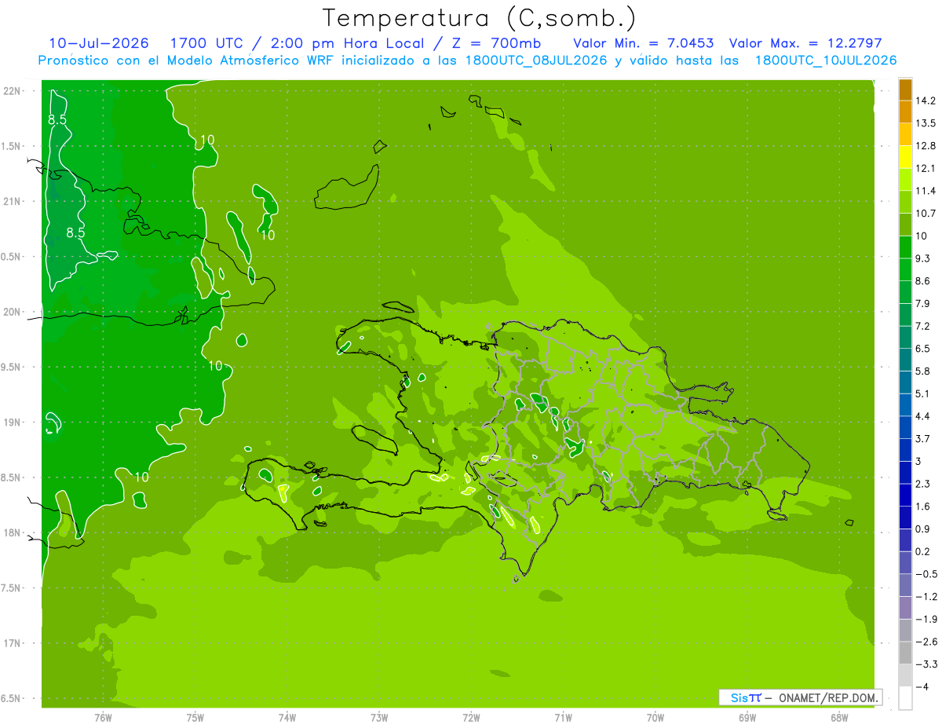The height and width of the screenshot is (728, 942).
Task: Click the colorbar label '0.9'
Action: (x=923, y=529)
